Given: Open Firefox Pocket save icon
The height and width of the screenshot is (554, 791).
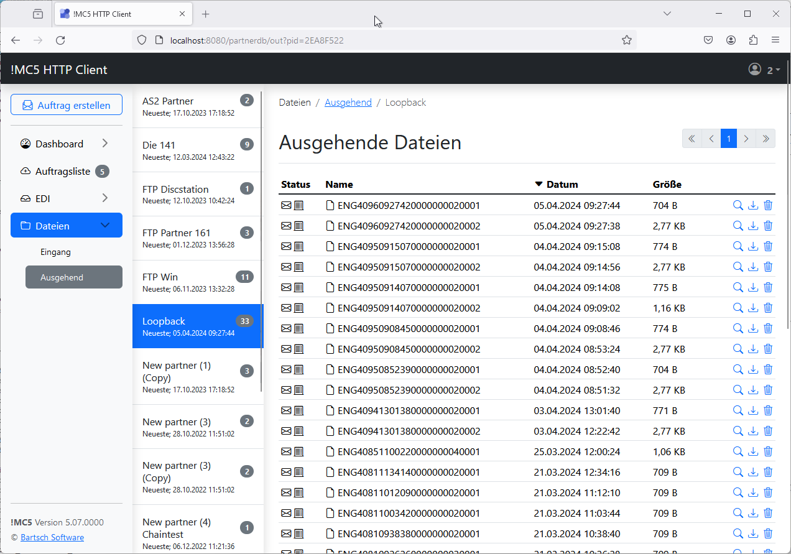Looking at the screenshot, I should [x=708, y=40].
